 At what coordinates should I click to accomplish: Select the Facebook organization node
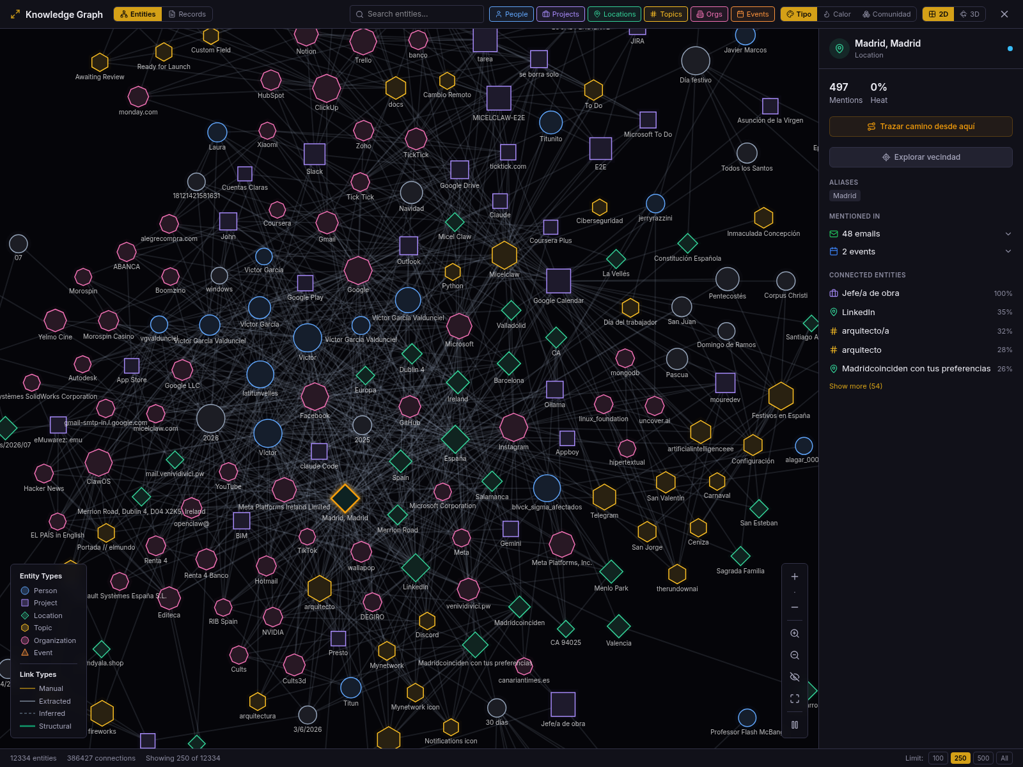click(315, 397)
